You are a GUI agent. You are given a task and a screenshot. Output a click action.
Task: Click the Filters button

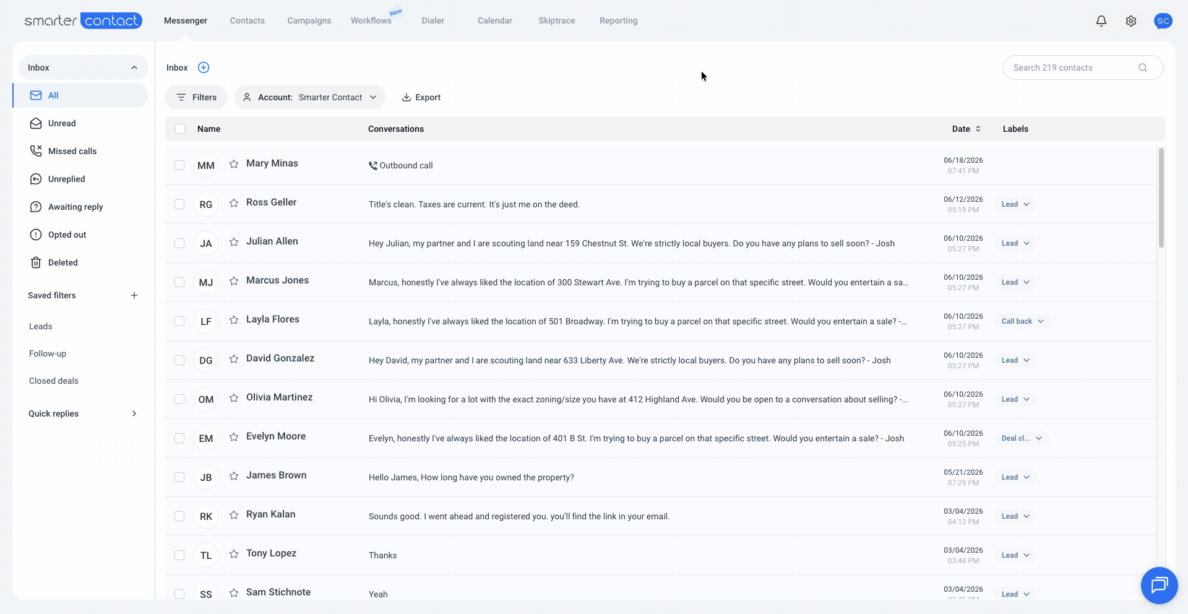point(196,97)
